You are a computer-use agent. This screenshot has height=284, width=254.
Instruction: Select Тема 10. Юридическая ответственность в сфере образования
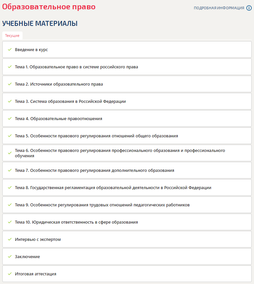[76, 222]
